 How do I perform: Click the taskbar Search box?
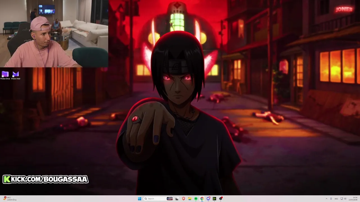pyautogui.click(x=159, y=199)
